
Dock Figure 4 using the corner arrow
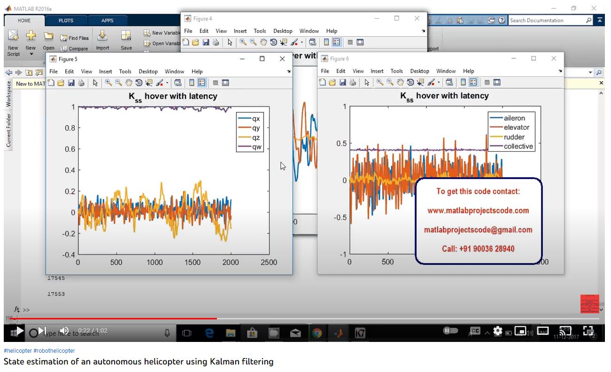[x=424, y=31]
